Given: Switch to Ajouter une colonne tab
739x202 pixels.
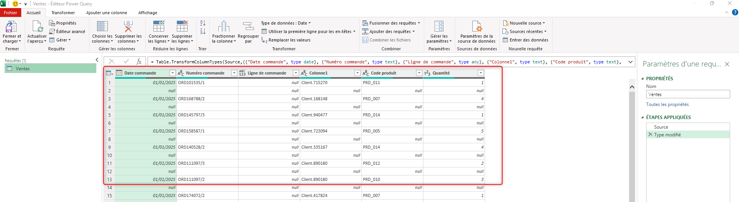Looking at the screenshot, I should (107, 13).
